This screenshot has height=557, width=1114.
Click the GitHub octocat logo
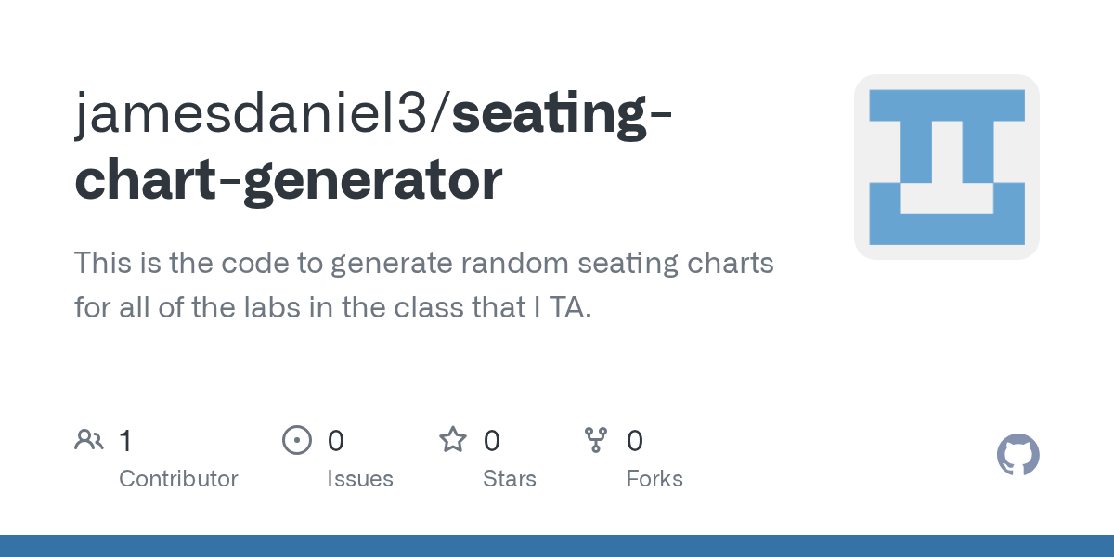1017,455
